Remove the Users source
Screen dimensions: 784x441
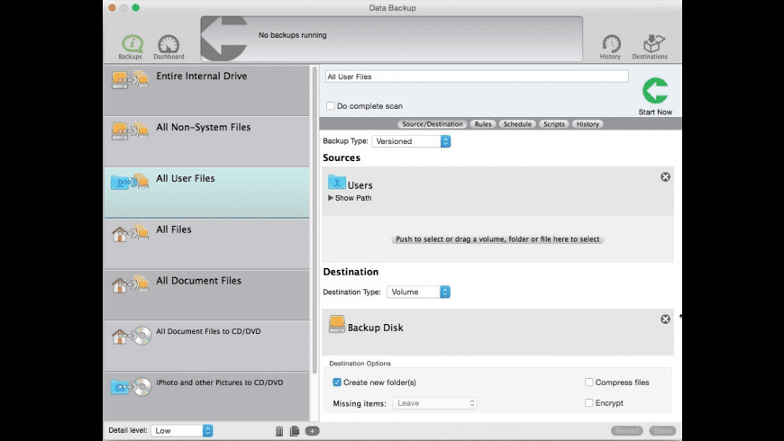(665, 176)
